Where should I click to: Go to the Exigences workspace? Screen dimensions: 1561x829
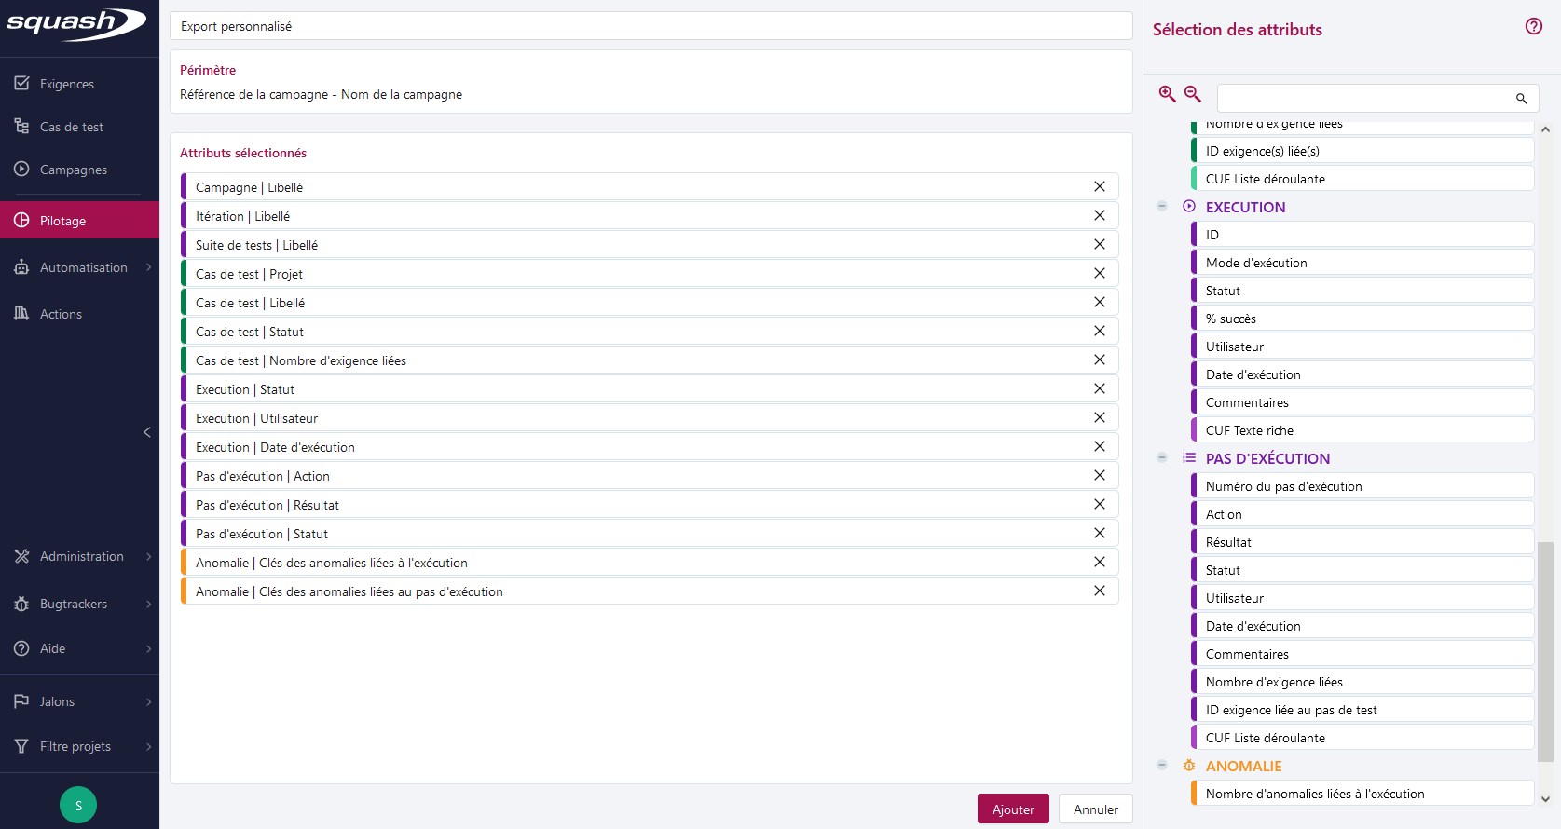pos(66,84)
